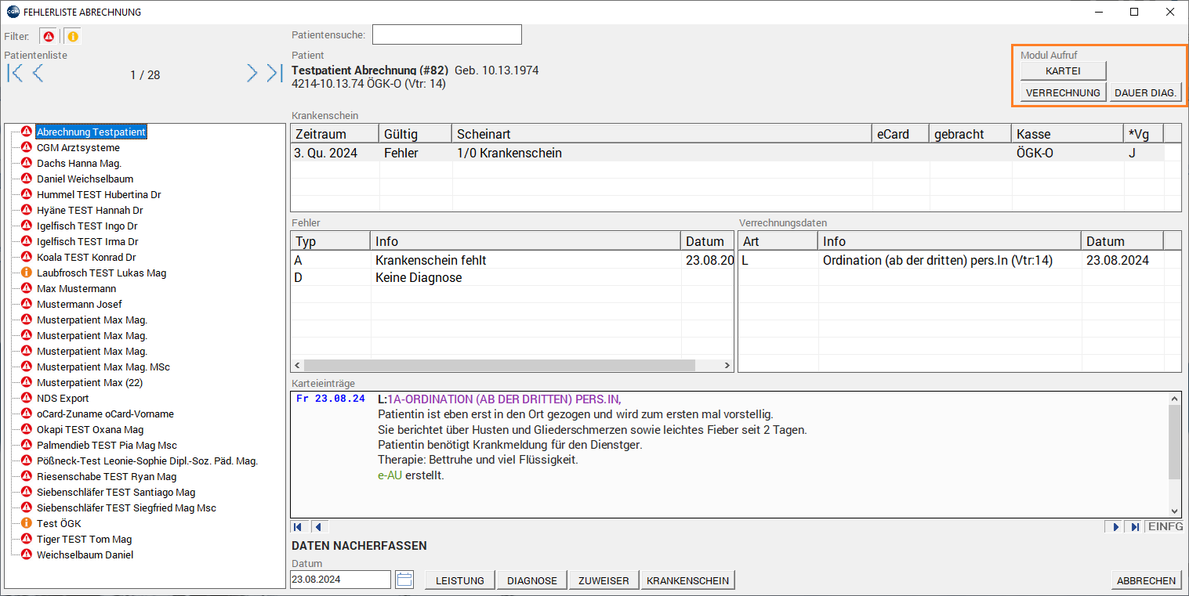The height and width of the screenshot is (596, 1189).
Task: Open the VERRECHNUNG module
Action: [x=1063, y=92]
